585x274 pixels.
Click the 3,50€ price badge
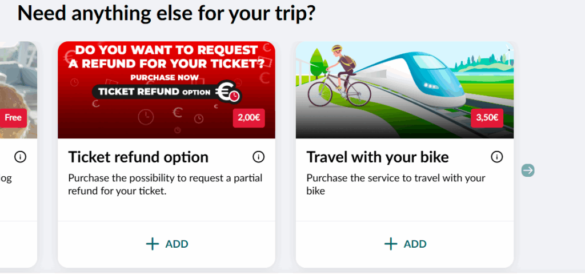tap(487, 118)
